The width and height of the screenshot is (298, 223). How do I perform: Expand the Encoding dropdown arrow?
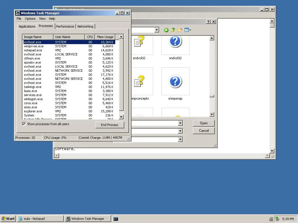(180, 139)
